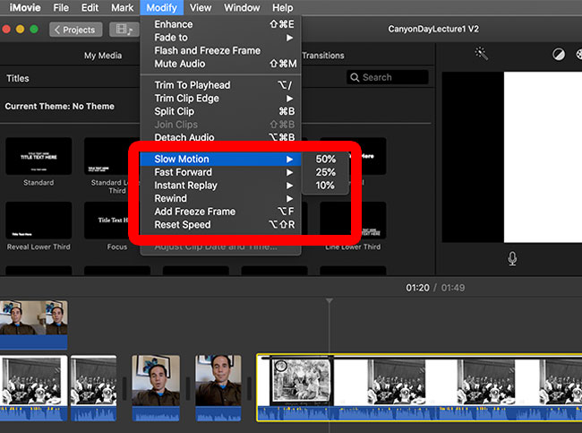Click the 01:20 current time readout
This screenshot has height=433, width=582.
417,288
